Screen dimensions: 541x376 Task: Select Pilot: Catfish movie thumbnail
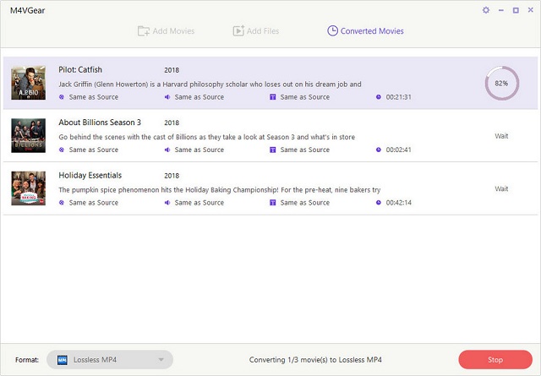click(x=28, y=83)
